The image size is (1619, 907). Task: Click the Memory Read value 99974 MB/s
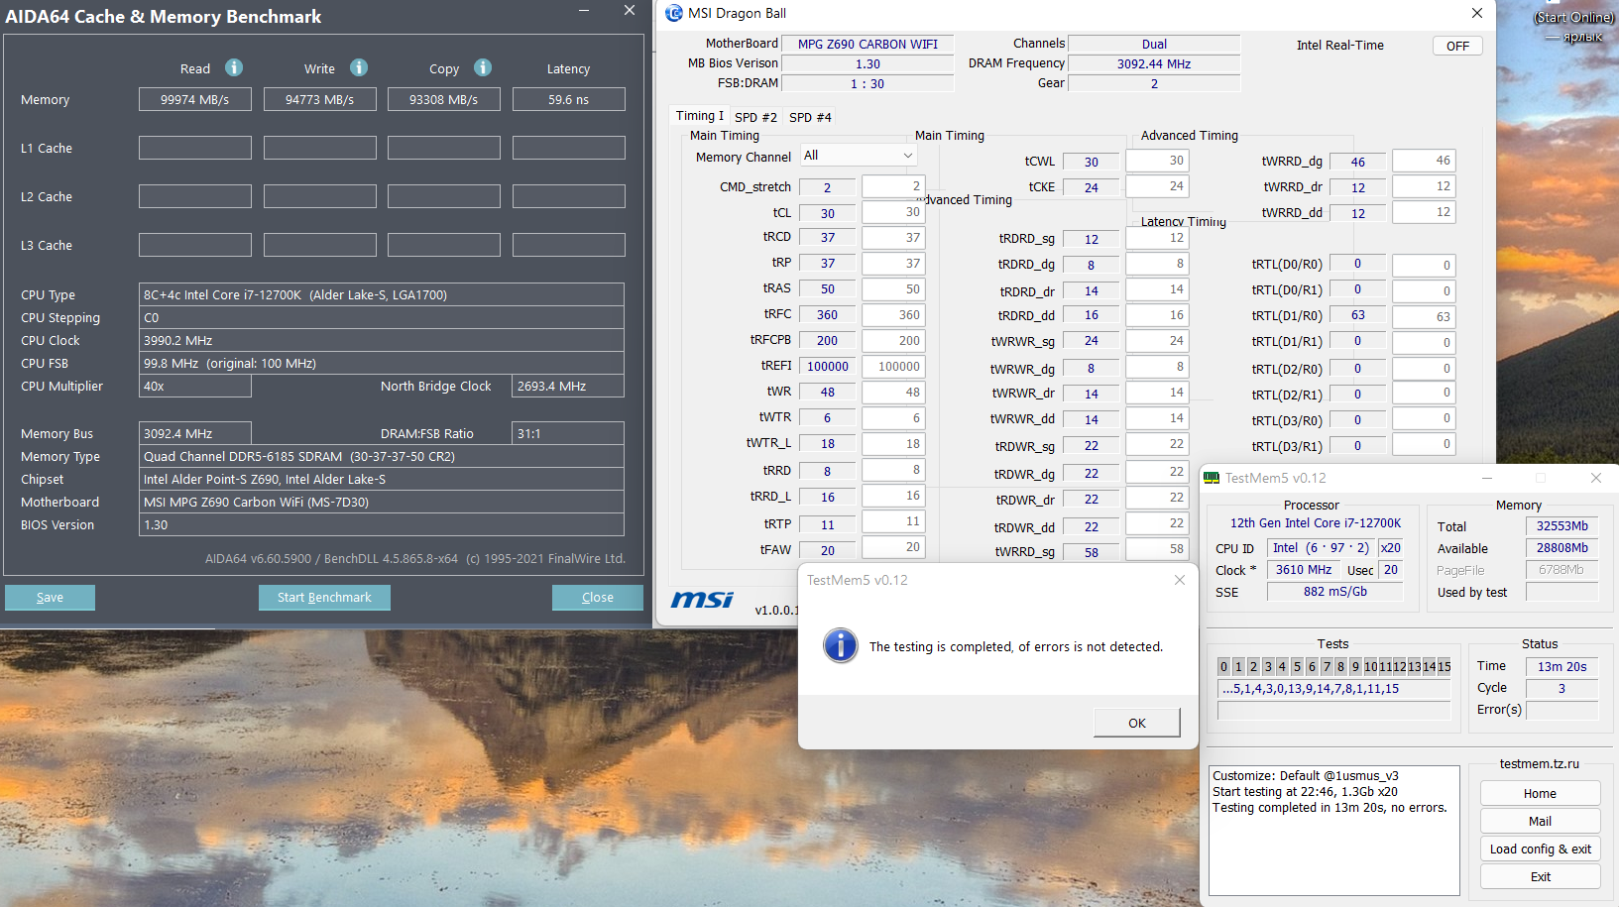[195, 99]
